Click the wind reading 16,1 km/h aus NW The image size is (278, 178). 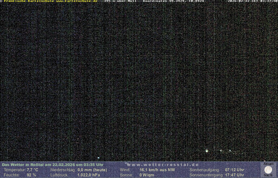(x=157, y=170)
